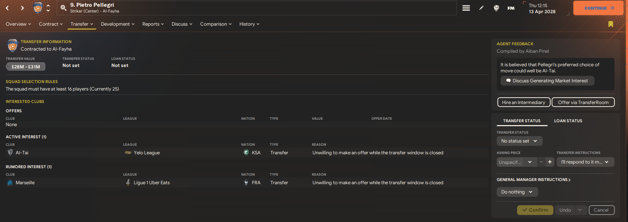Click the Not set transfer status value
The height and width of the screenshot is (222, 628).
click(71, 65)
